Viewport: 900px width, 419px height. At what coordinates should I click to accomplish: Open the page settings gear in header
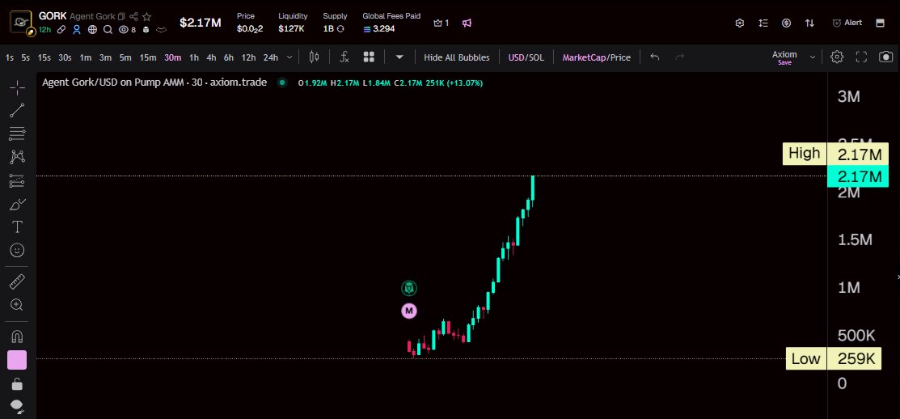(740, 23)
